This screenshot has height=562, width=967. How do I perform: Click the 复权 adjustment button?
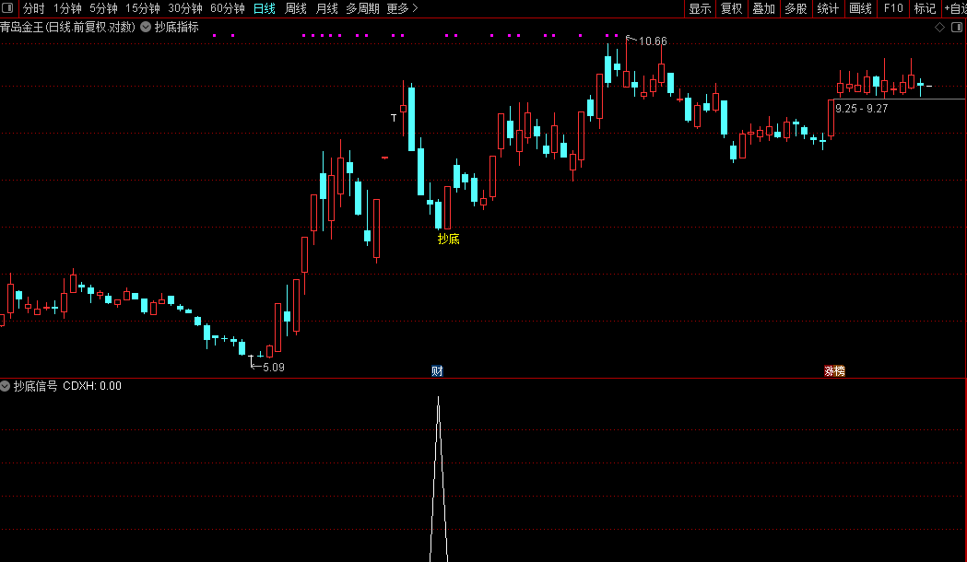coord(731,8)
